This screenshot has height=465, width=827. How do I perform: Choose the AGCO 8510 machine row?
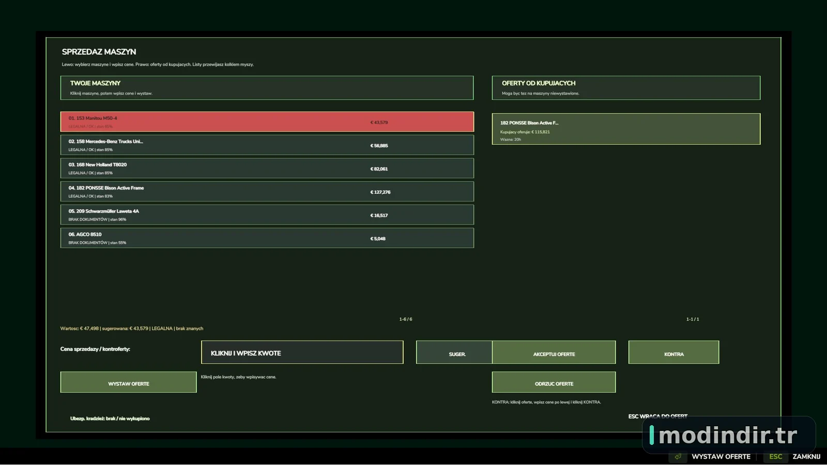267,238
